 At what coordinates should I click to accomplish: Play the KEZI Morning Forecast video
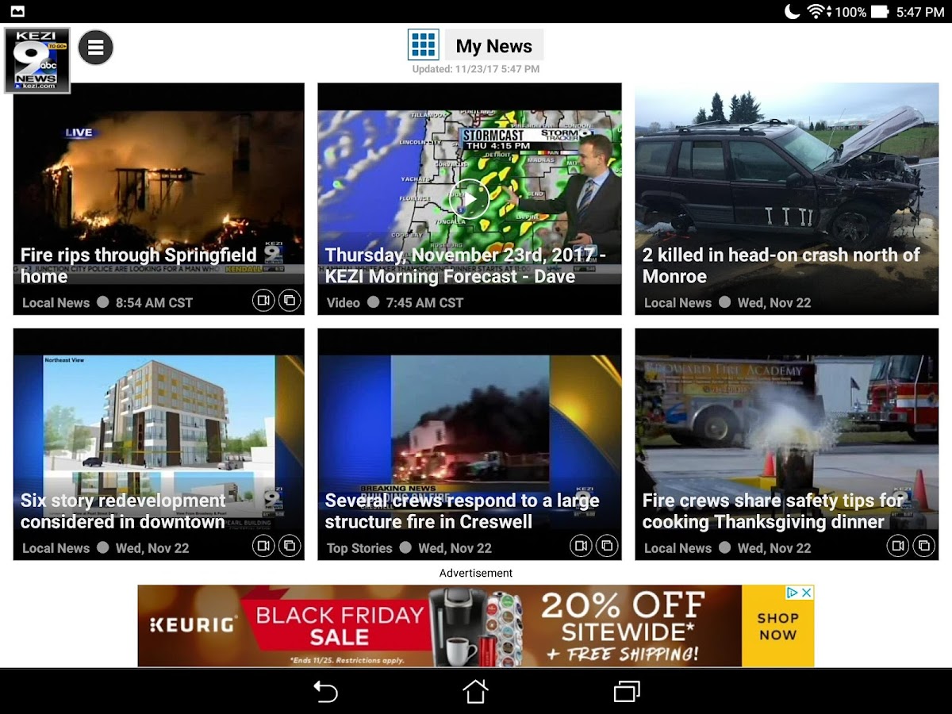tap(469, 199)
